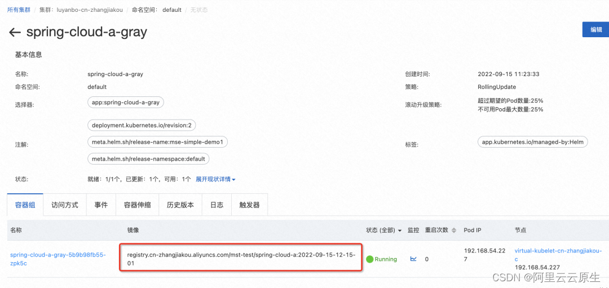609x288 pixels.
Task: Click 节点 column header
Action: click(520, 230)
